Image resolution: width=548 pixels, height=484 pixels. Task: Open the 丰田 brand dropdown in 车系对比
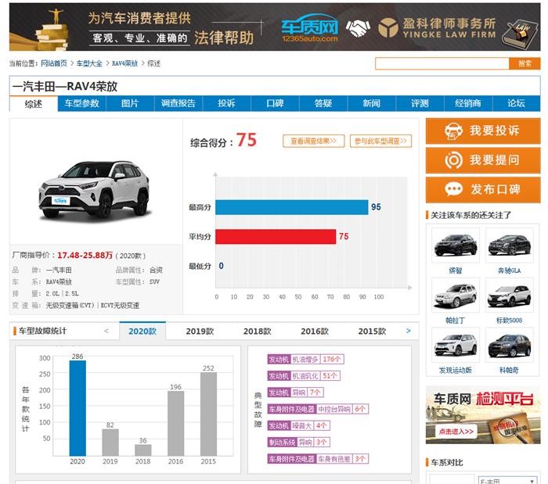tap(507, 481)
